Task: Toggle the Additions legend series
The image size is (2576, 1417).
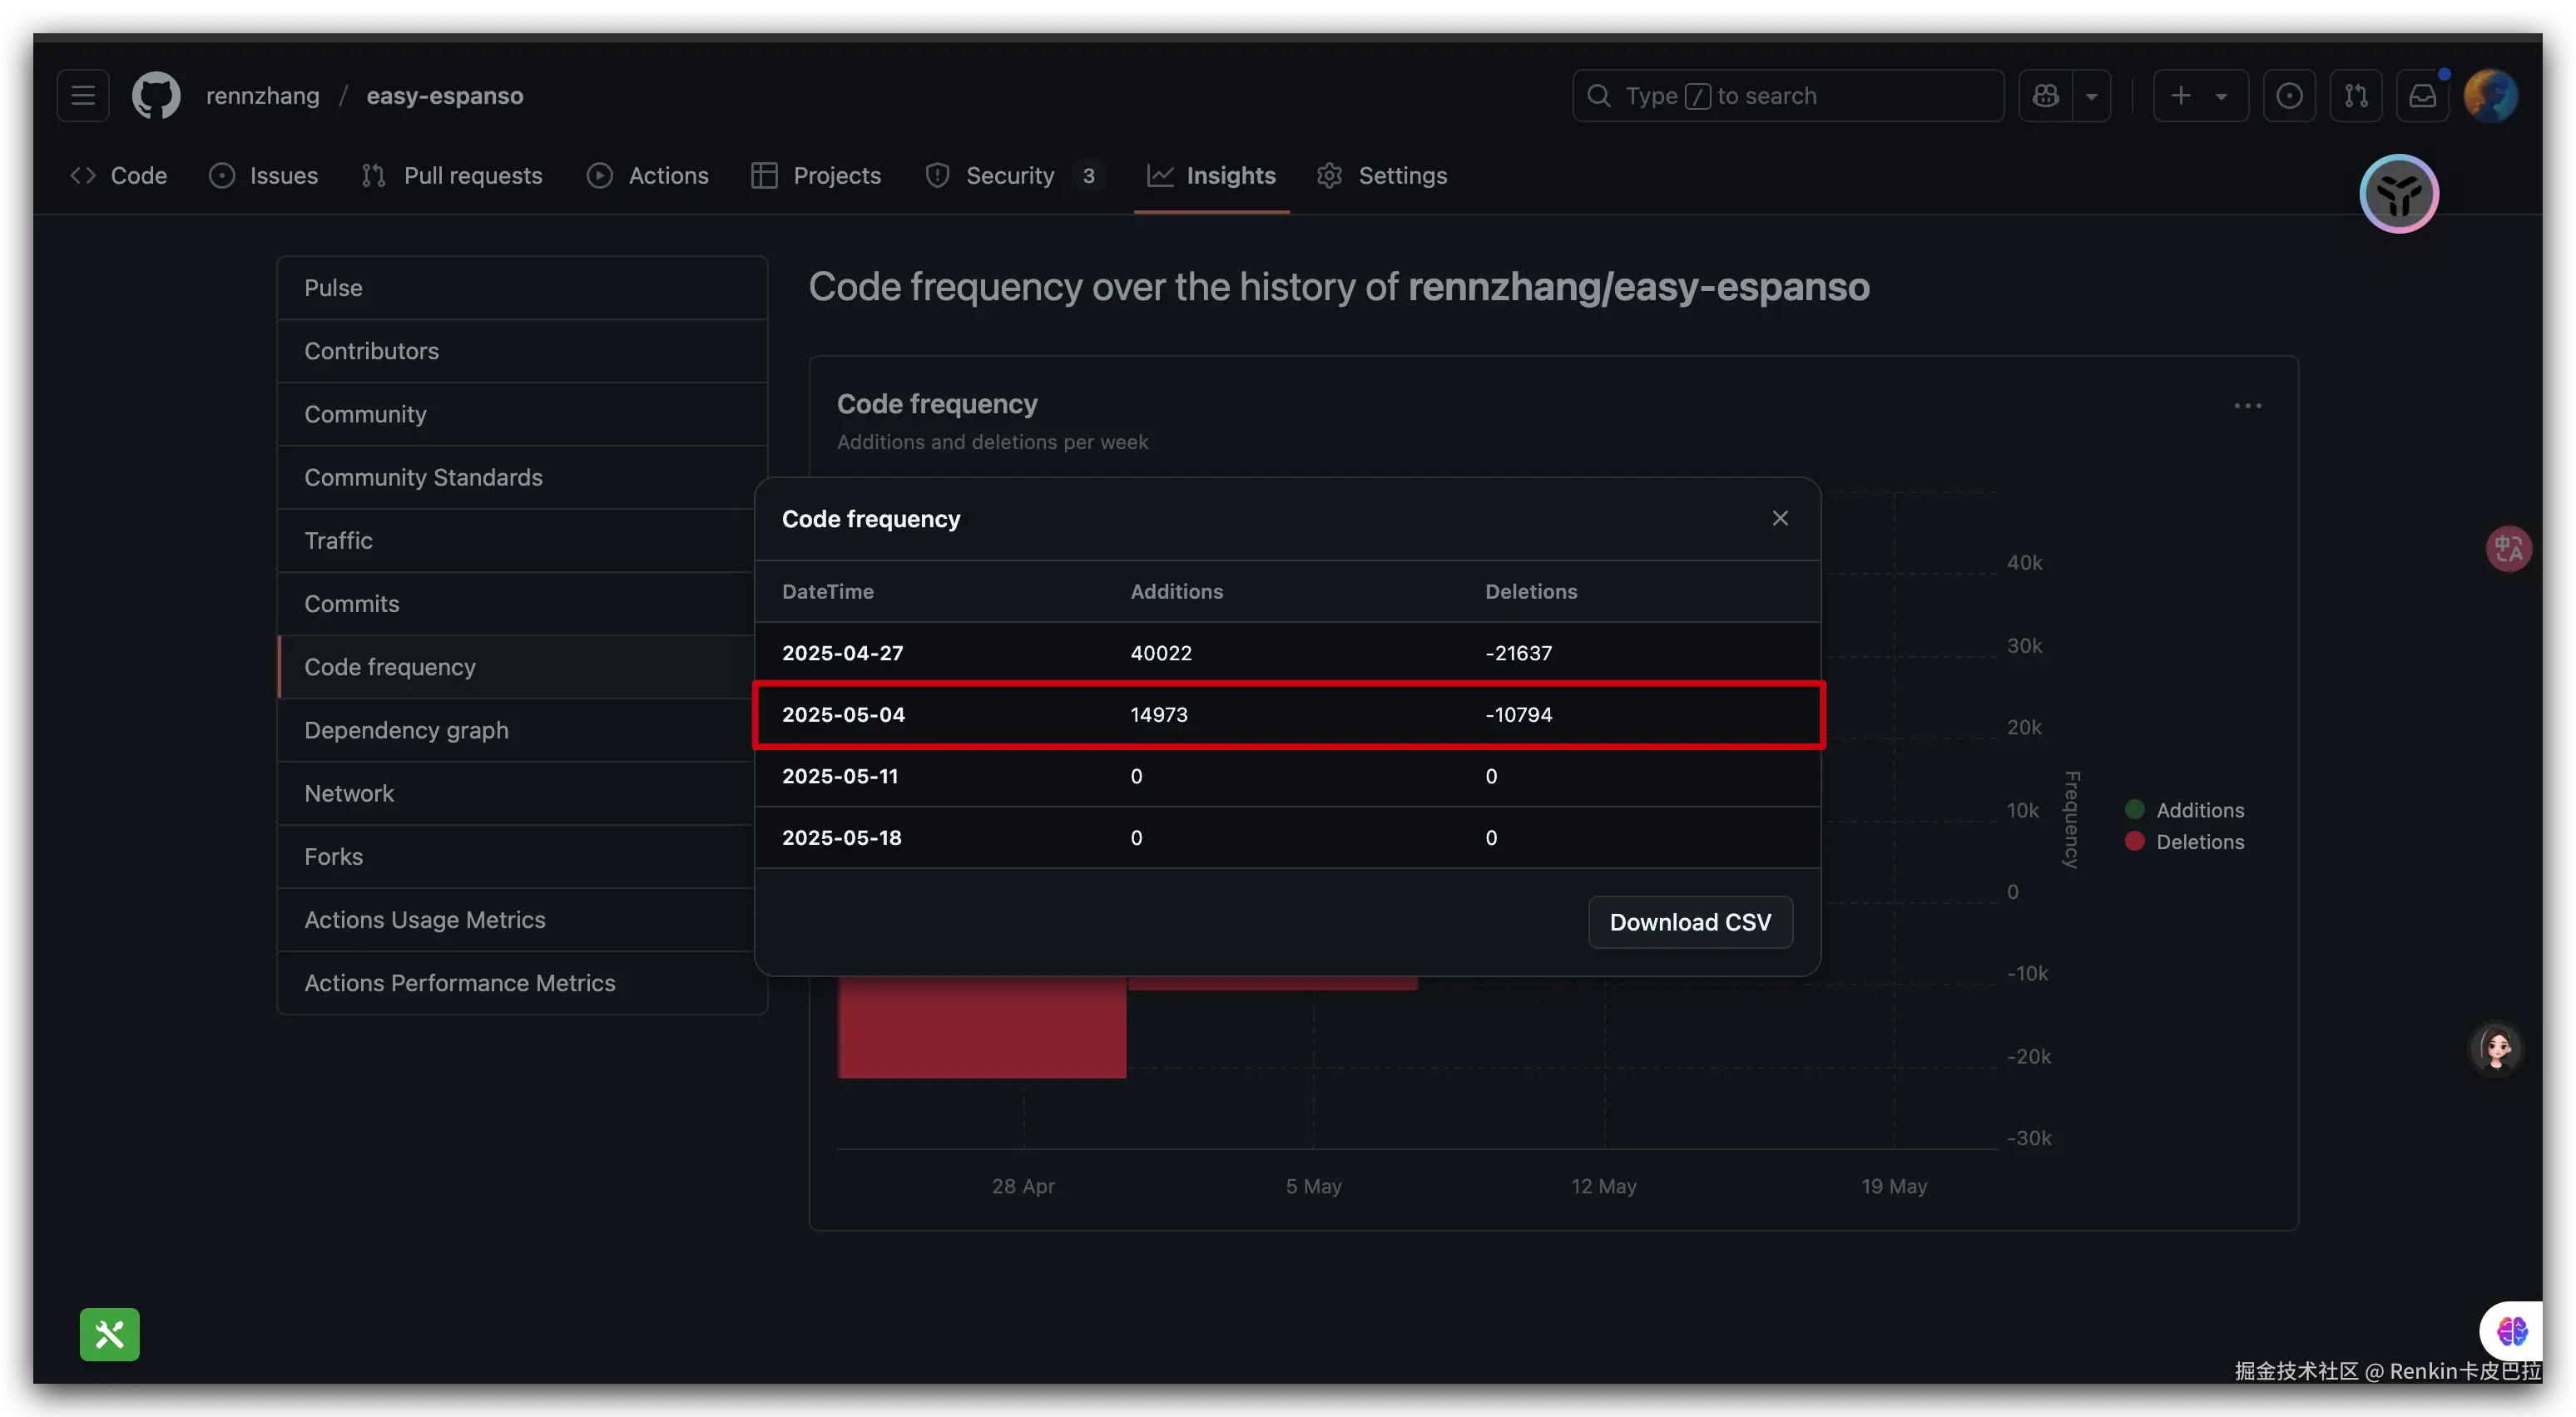Action: point(2199,811)
